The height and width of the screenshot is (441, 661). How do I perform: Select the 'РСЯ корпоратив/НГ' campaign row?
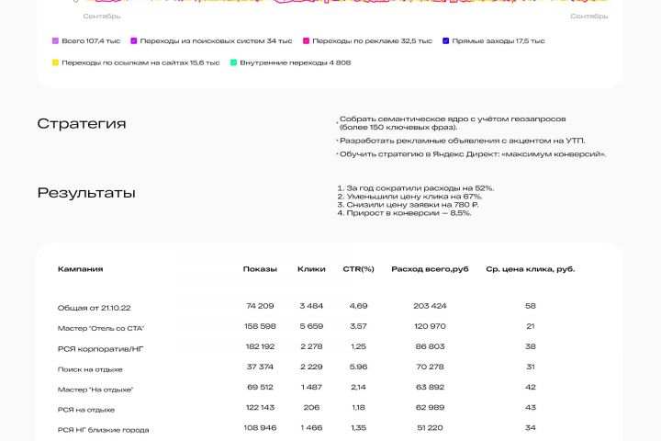tap(101, 348)
